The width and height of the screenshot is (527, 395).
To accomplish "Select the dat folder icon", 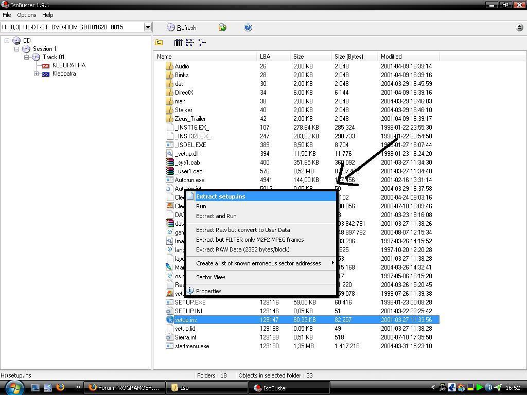I will [169, 84].
